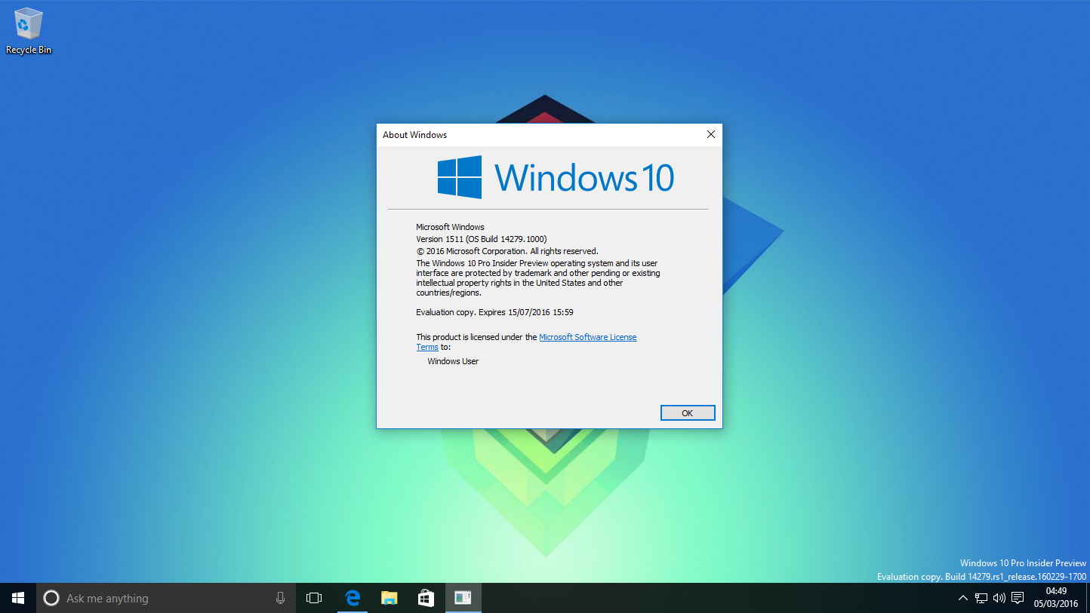Open File Explorer from taskbar
This screenshot has width=1090, height=613.
click(389, 598)
